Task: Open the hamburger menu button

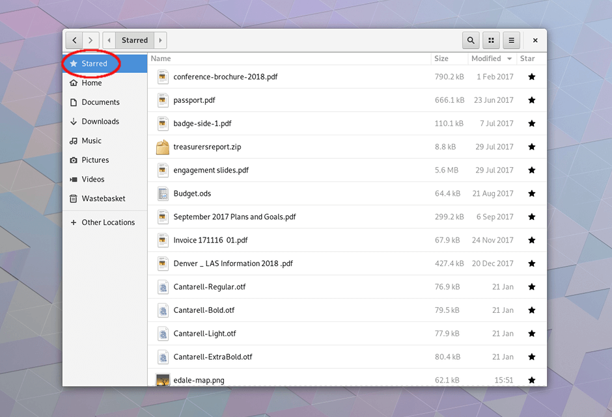Action: (x=511, y=40)
